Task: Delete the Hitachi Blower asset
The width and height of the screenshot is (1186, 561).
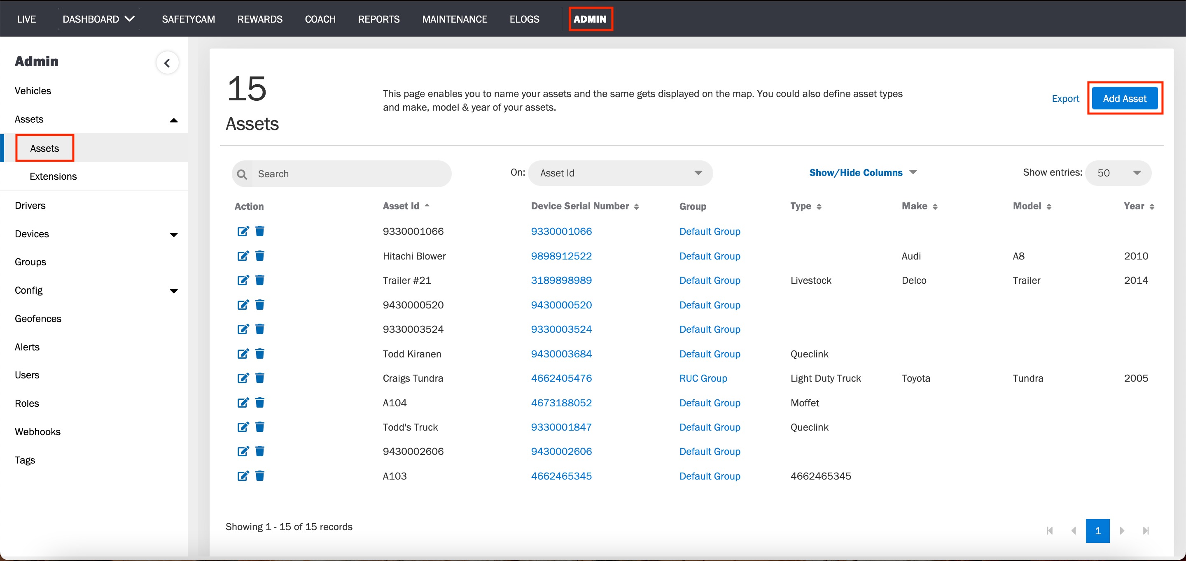Action: coord(260,256)
